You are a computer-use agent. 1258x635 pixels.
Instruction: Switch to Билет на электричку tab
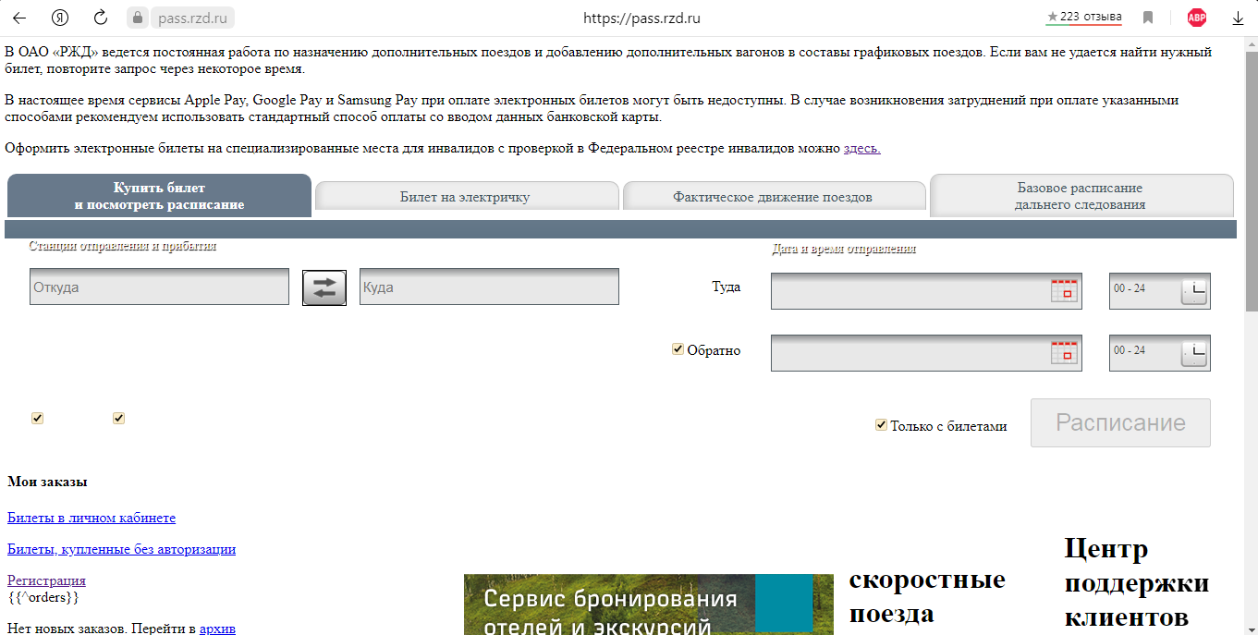(x=465, y=197)
